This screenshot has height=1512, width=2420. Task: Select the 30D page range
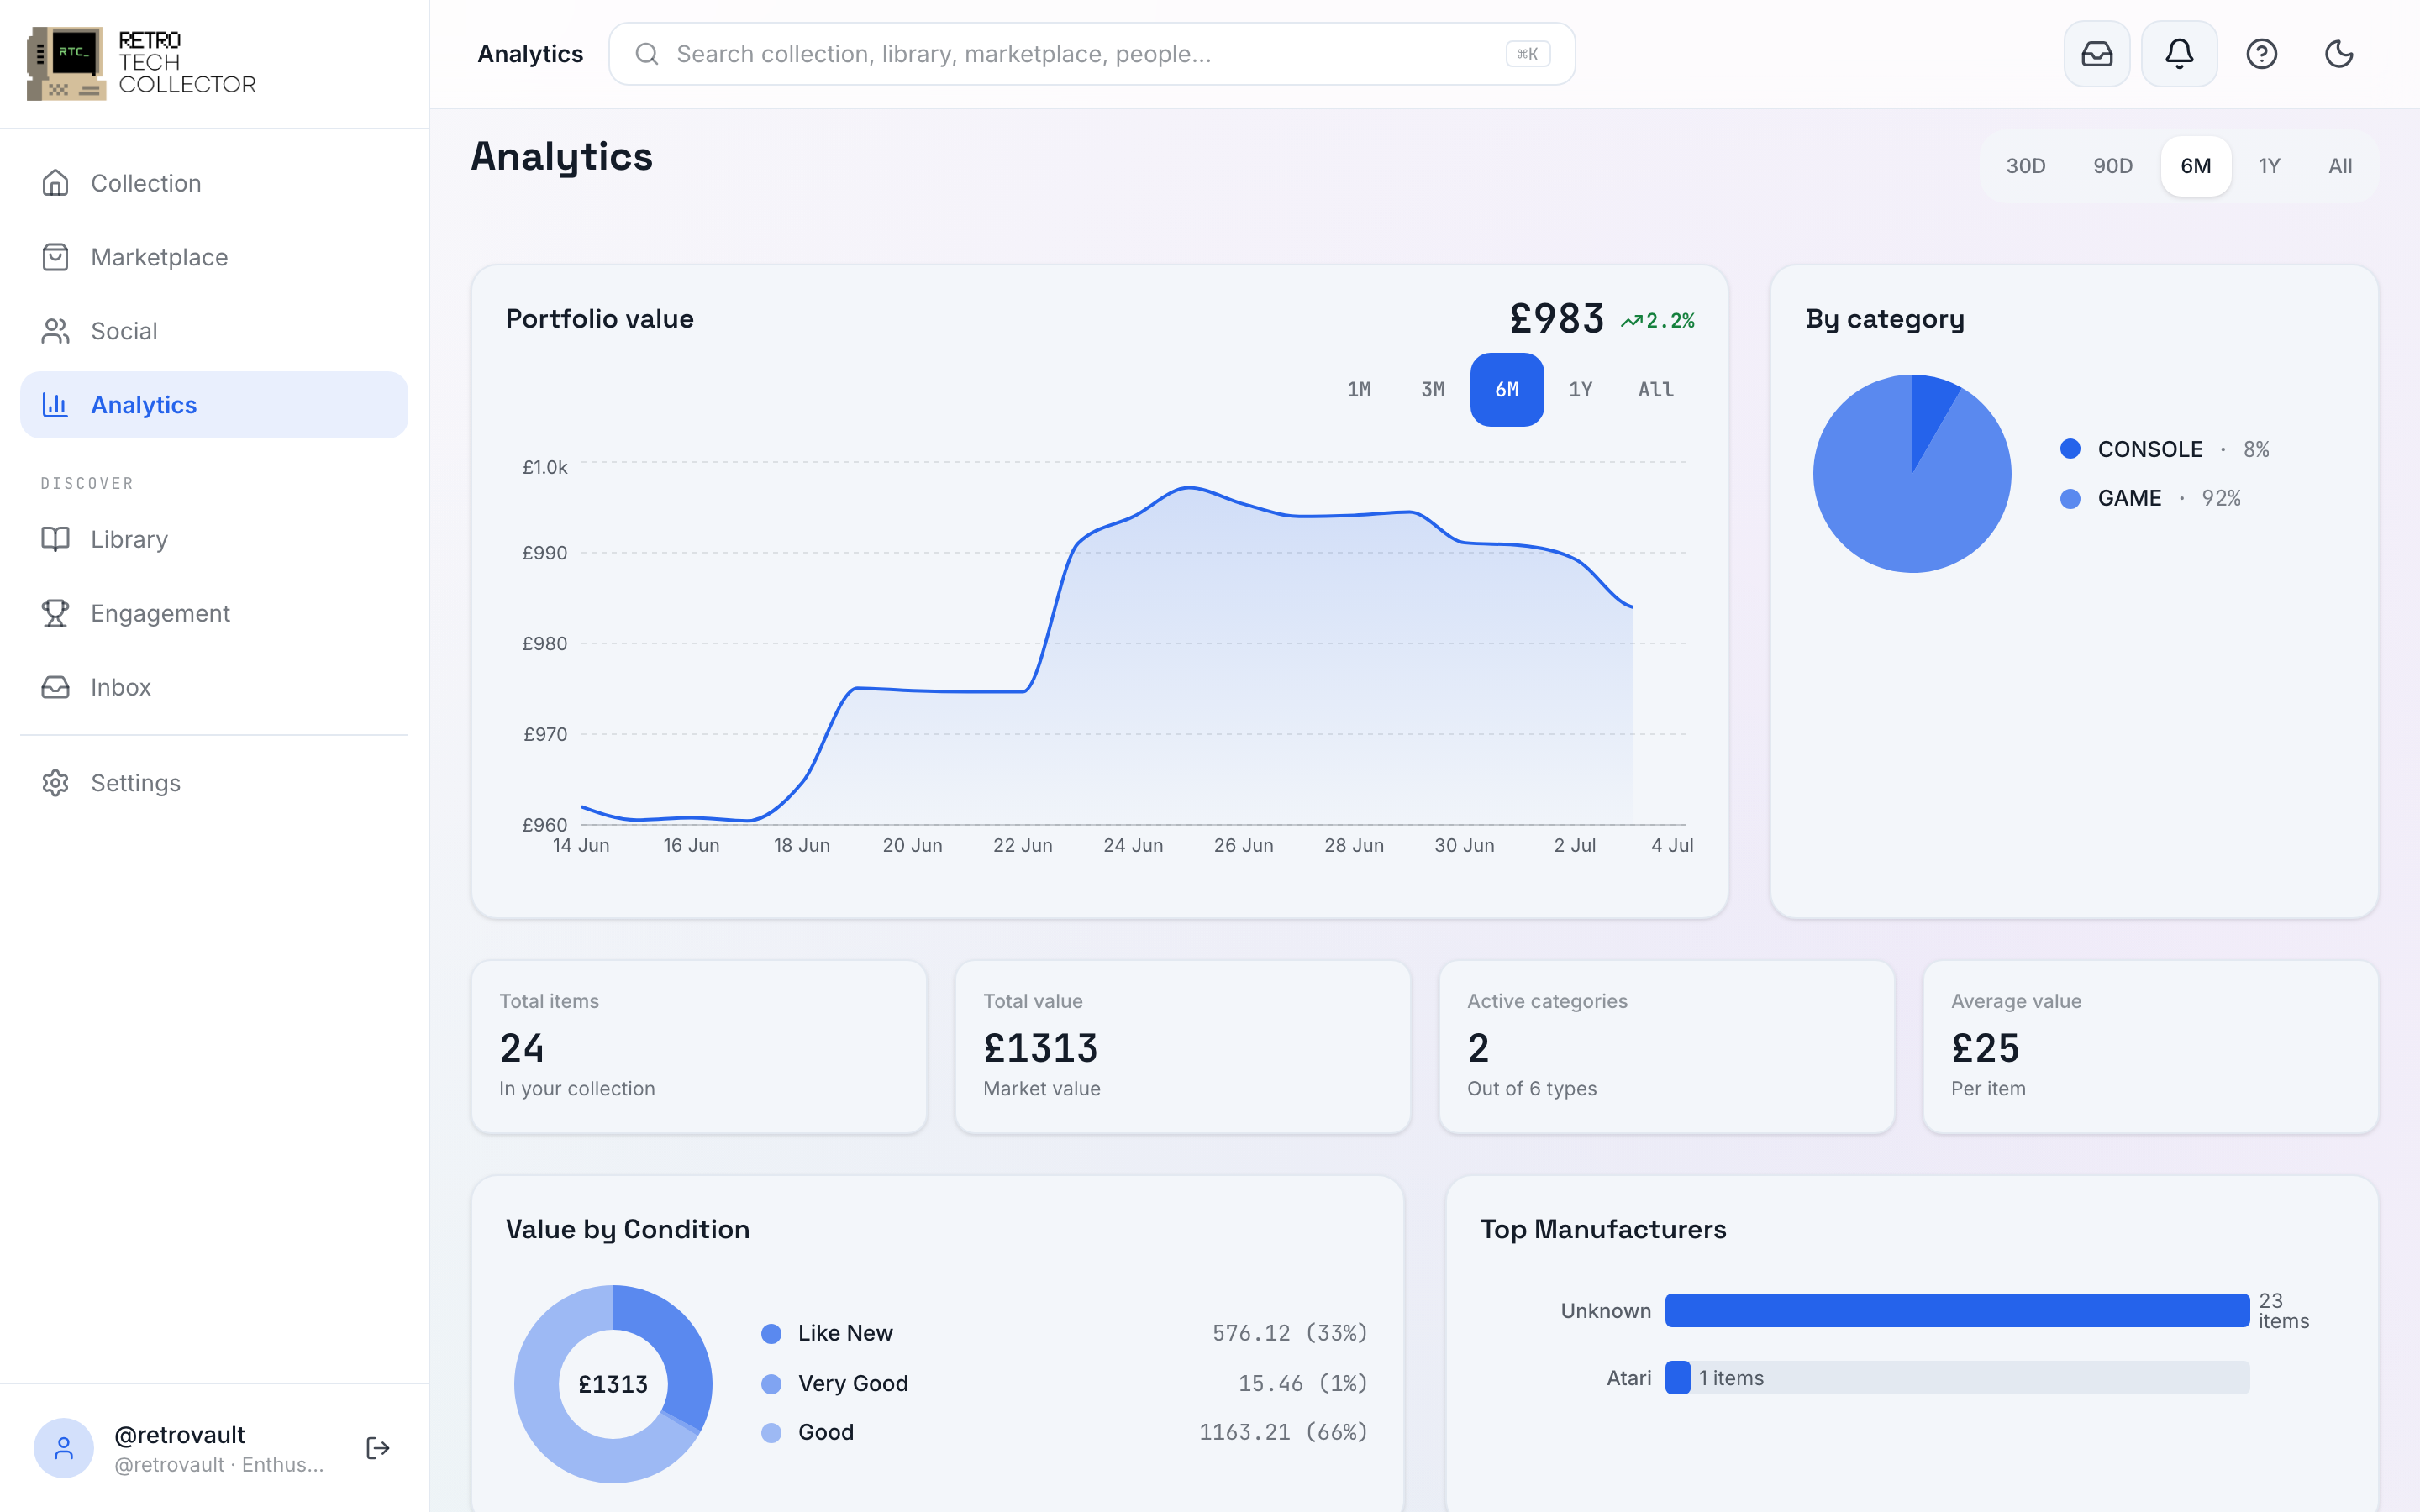(x=2025, y=166)
